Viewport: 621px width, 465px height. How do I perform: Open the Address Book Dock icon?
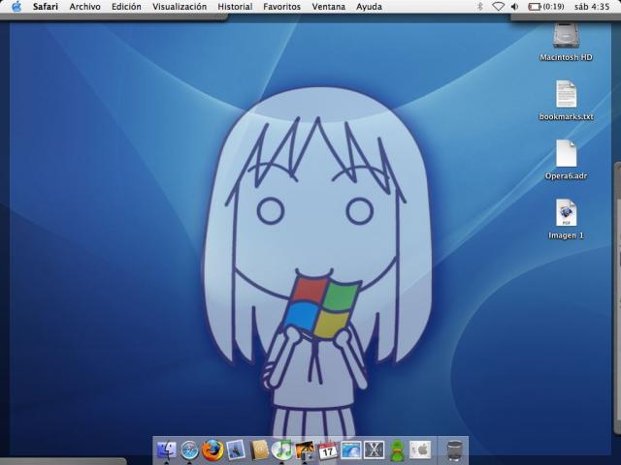pyautogui.click(x=259, y=449)
